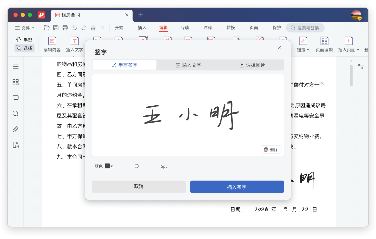The image size is (376, 239).
Task: Adjust the pen thickness slider handle
Action: click(x=137, y=166)
